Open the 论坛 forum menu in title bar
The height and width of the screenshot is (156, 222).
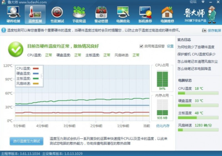point(193,2)
